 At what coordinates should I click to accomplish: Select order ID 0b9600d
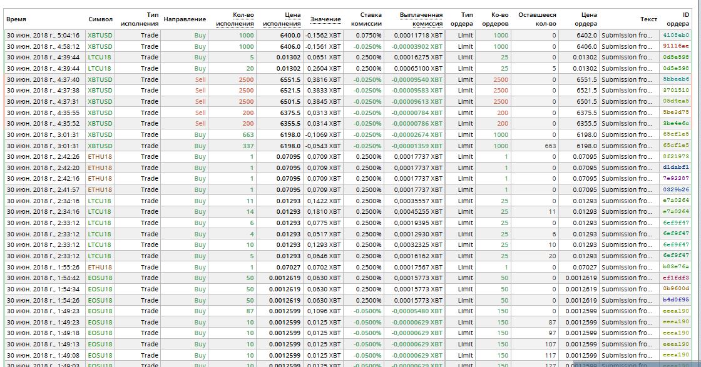(676, 289)
